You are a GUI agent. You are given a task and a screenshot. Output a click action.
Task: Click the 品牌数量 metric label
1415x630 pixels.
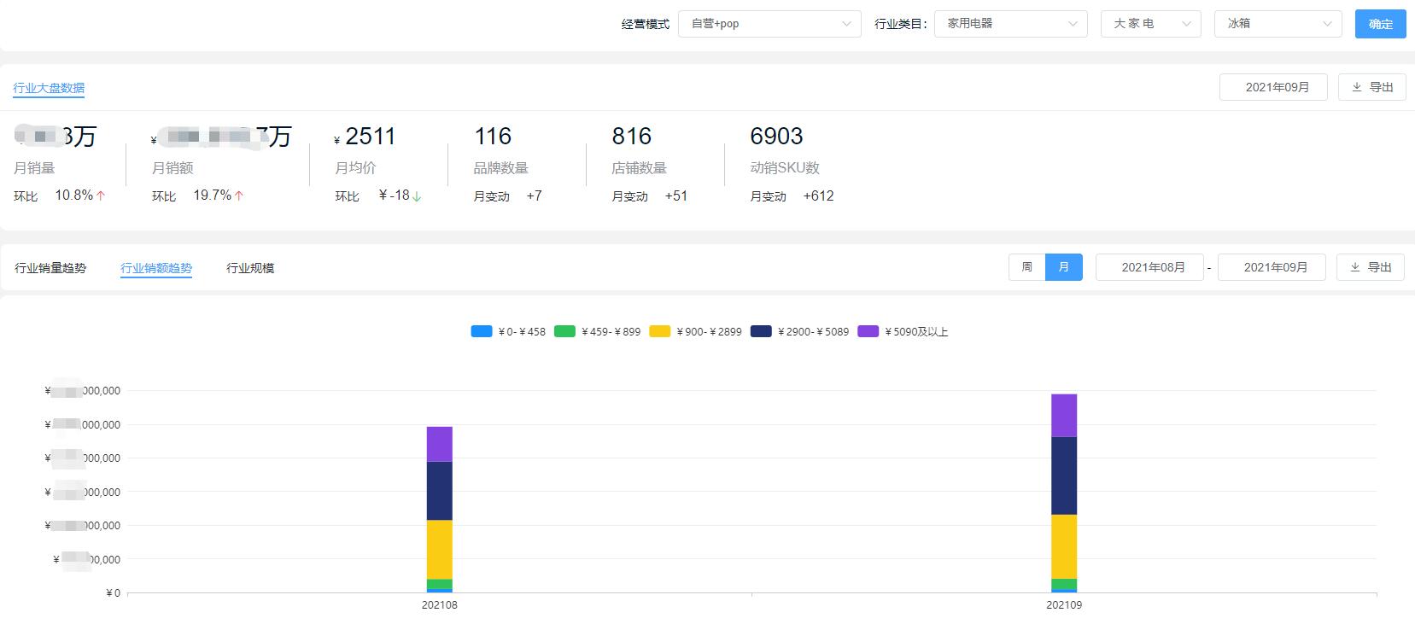point(500,168)
